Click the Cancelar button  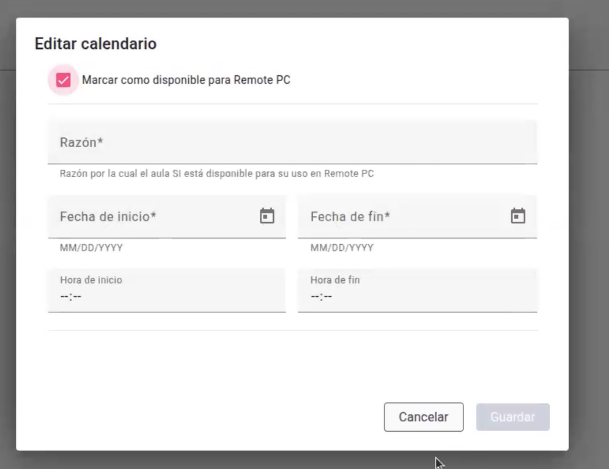424,417
